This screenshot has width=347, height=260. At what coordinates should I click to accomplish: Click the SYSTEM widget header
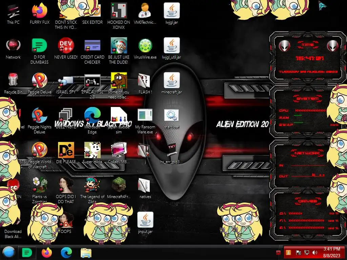[308, 99]
